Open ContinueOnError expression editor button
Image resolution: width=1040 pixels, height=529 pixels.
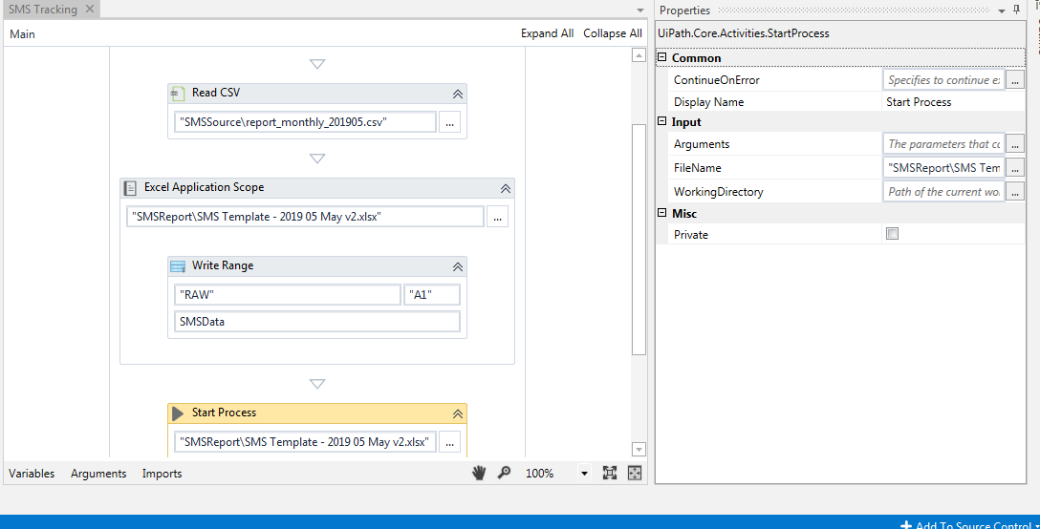point(1015,79)
